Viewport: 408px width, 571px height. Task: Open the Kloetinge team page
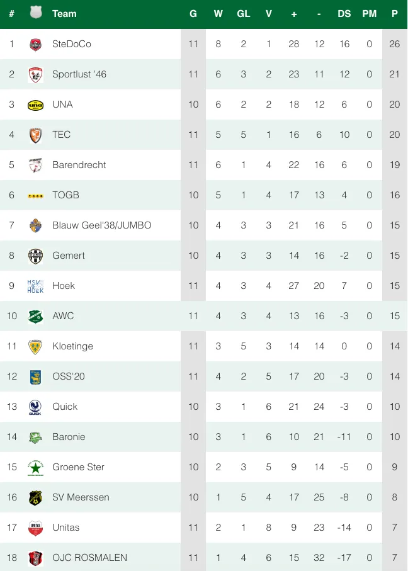(72, 346)
